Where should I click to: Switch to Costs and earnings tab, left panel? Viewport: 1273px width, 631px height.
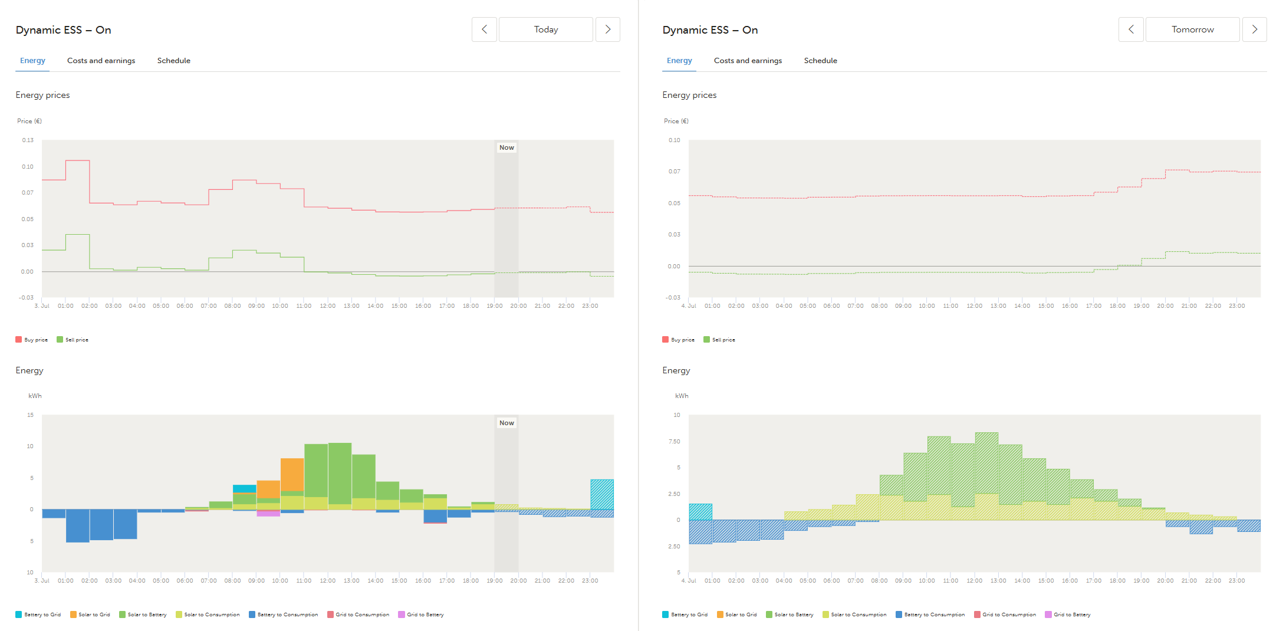tap(101, 61)
